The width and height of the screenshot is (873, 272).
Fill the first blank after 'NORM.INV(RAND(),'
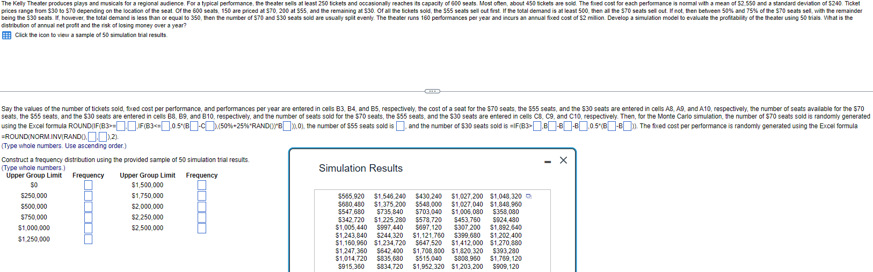(92, 137)
